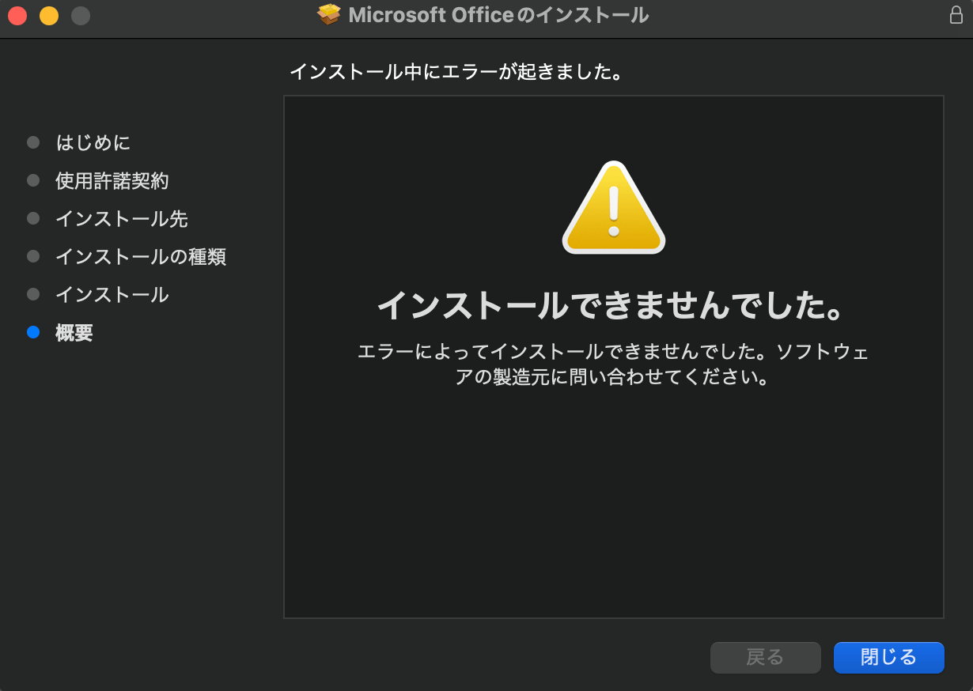Click the gray bullet next to インストール先

pyautogui.click(x=33, y=218)
